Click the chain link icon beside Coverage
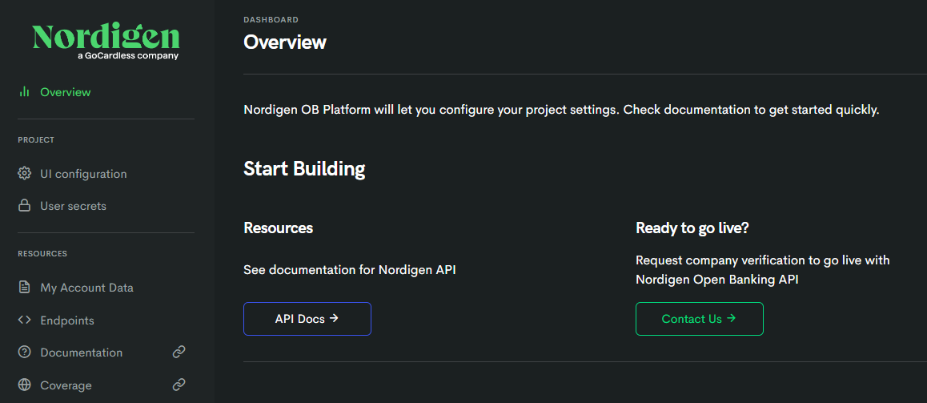 pos(179,385)
